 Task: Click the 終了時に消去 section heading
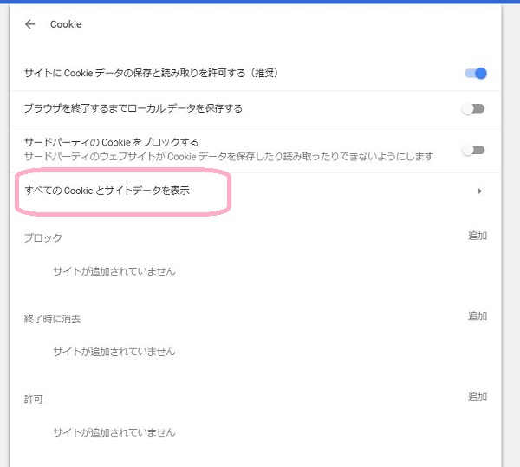pos(52,319)
